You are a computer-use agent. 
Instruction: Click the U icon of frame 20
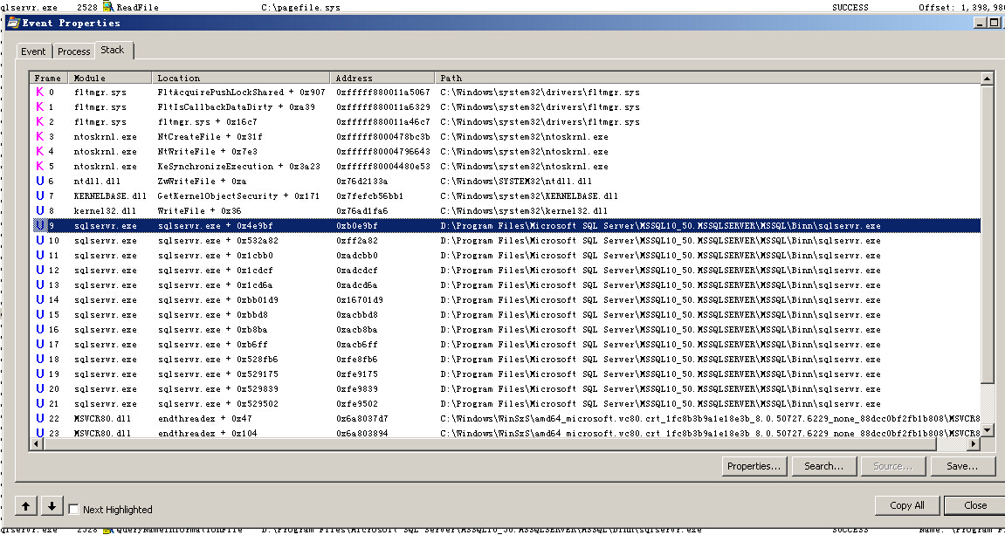tap(40, 389)
